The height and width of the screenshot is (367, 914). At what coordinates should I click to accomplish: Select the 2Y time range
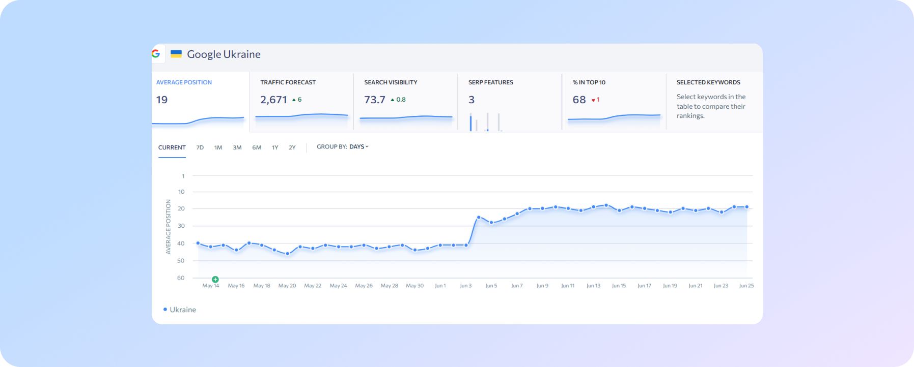(292, 147)
